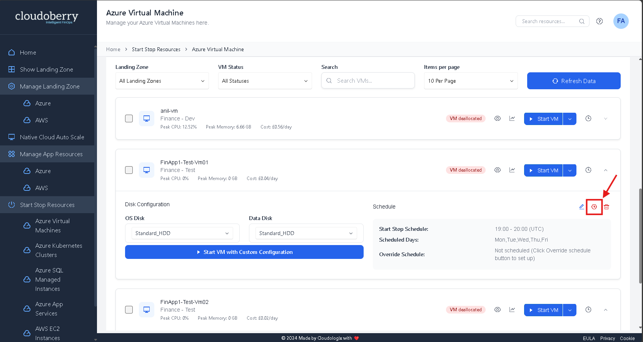Open metrics chart icon for anil-vm
This screenshot has height=342, width=643.
pyautogui.click(x=512, y=118)
